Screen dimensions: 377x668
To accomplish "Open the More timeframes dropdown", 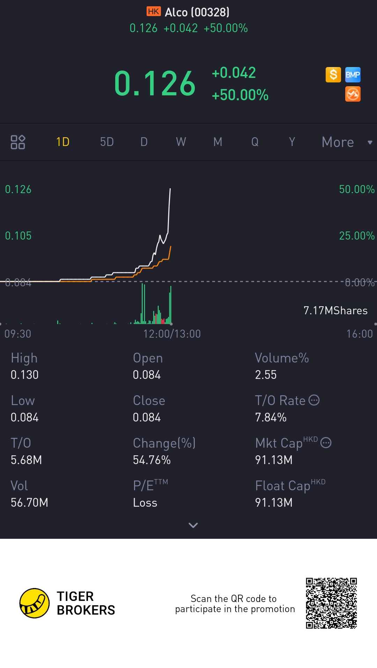I will [x=347, y=142].
